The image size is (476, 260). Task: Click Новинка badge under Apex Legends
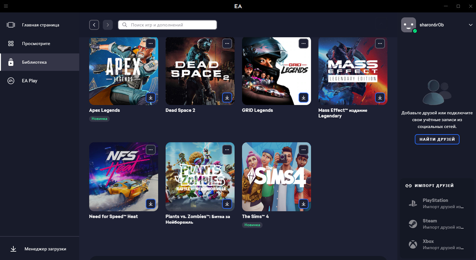(x=99, y=119)
